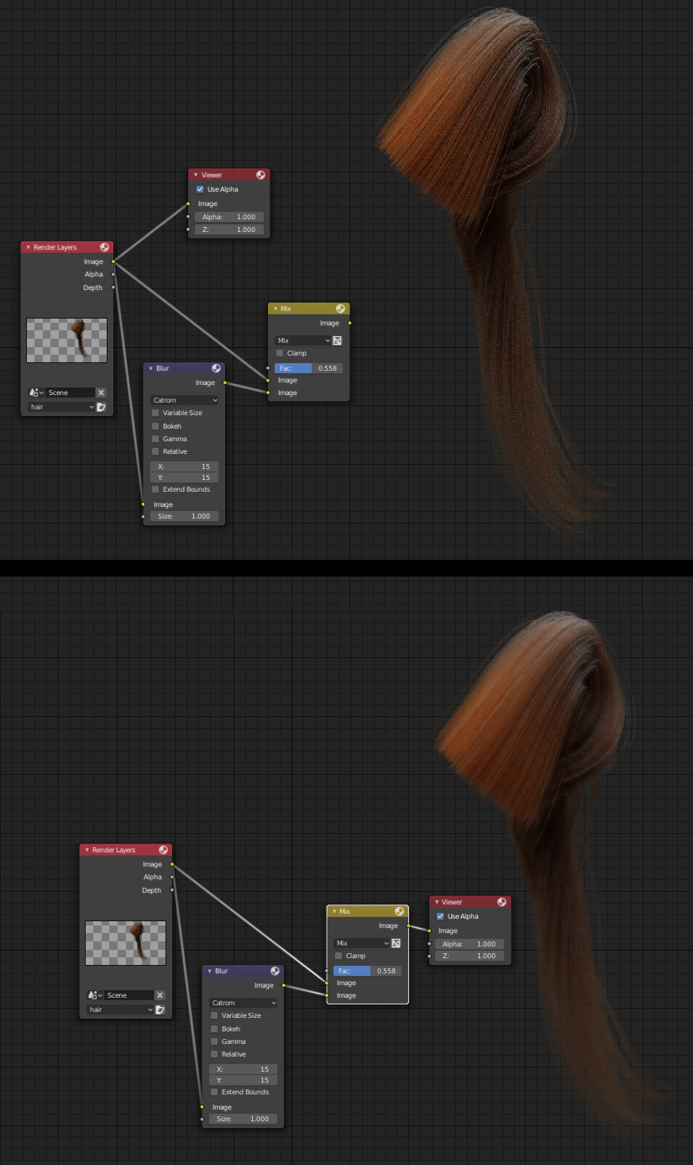This screenshot has height=1165, width=693.
Task: Click unlink X beside Scene in upper Render Layers
Action: (101, 393)
